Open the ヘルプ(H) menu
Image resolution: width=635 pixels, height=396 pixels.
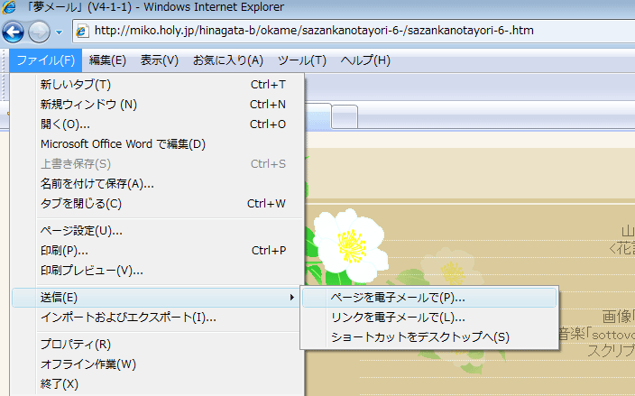click(x=364, y=60)
